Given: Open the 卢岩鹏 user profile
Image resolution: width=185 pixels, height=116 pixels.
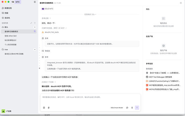Looking at the screenshot, I should pos(7,111).
